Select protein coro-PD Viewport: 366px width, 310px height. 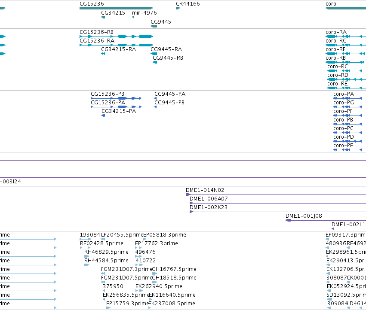(x=344, y=137)
